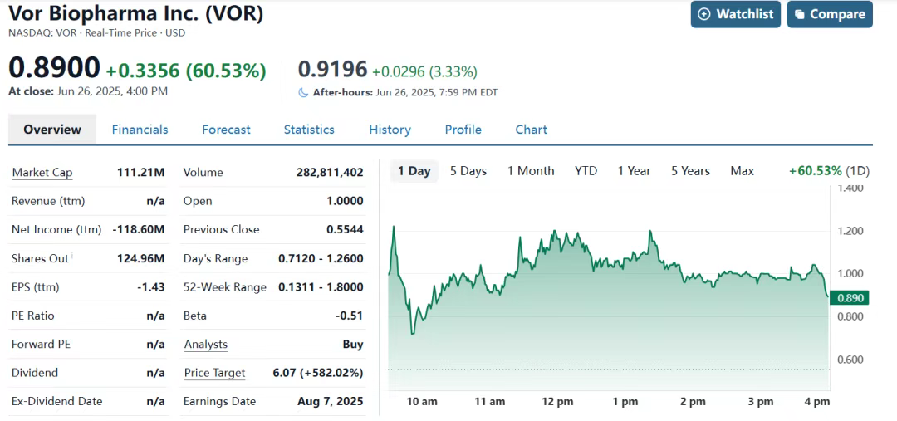This screenshot has width=897, height=421.
Task: Click the after-hours moon icon
Action: (x=303, y=93)
